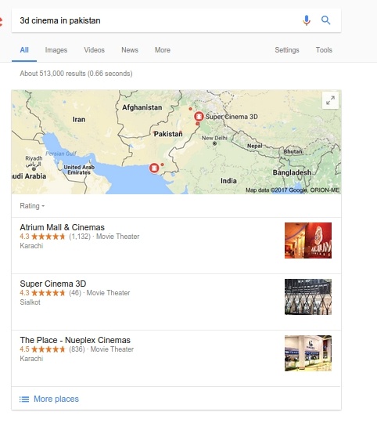Open the Rating filter dropdown
Image resolution: width=377 pixels, height=423 pixels.
tap(32, 206)
